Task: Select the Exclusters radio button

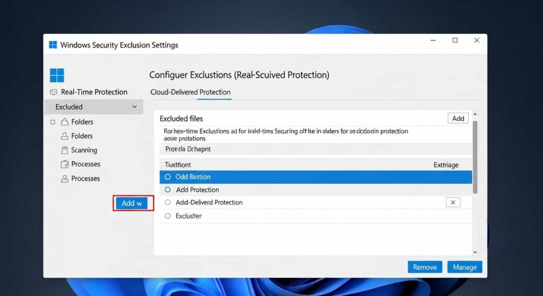Action: (168, 216)
